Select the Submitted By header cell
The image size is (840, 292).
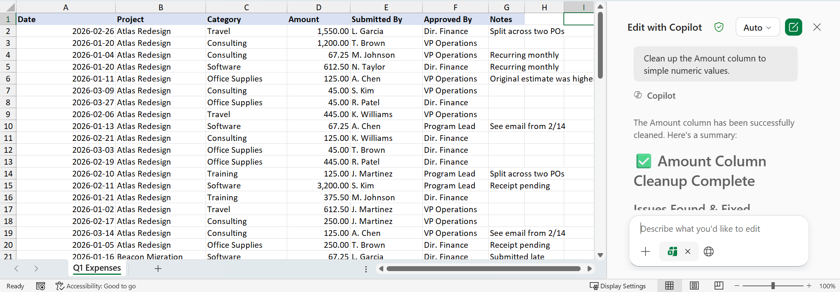(x=386, y=19)
